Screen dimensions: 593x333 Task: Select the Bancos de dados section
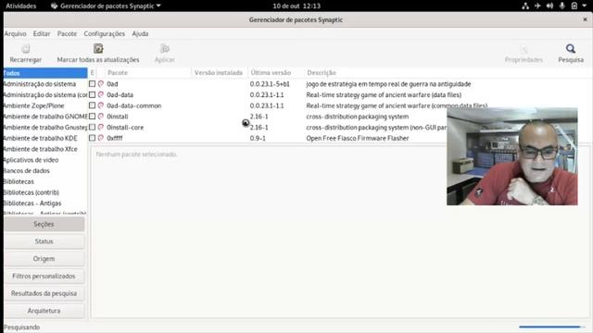point(45,170)
